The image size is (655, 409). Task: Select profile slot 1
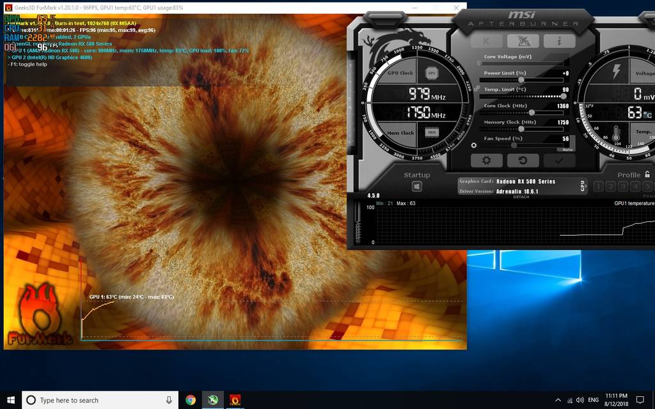599,187
